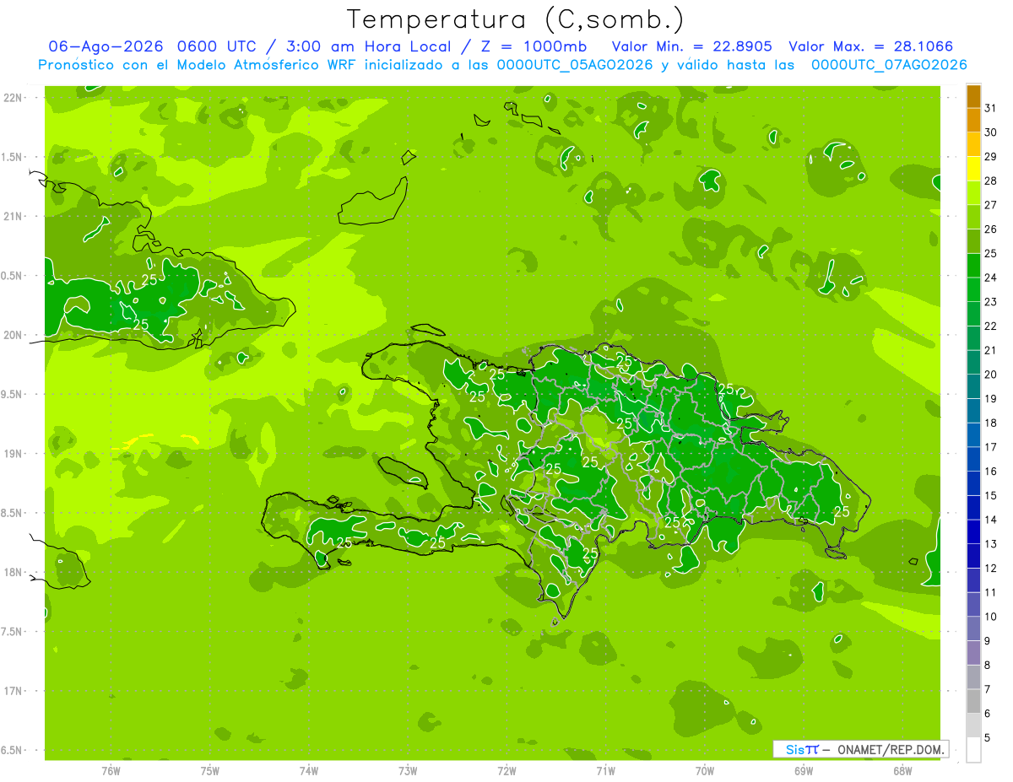The image size is (1013, 782).
Task: Click the '19N' latitude axis label
Action: point(14,454)
